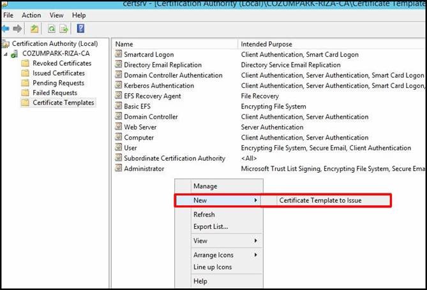This screenshot has height=290, width=427.
Task: Select the Web Server template name
Action: (x=140, y=127)
